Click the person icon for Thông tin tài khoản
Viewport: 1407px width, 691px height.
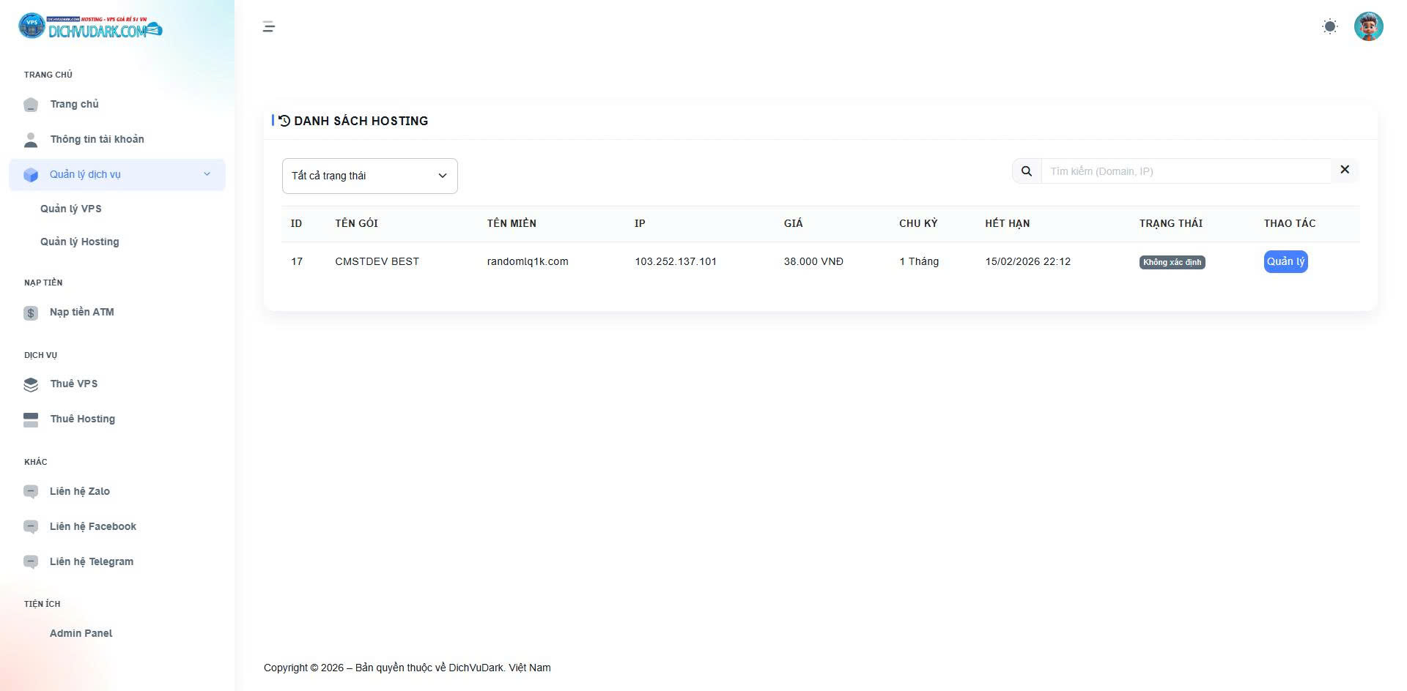point(31,140)
